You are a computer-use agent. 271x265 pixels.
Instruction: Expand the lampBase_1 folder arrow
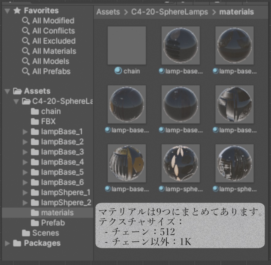(25, 132)
